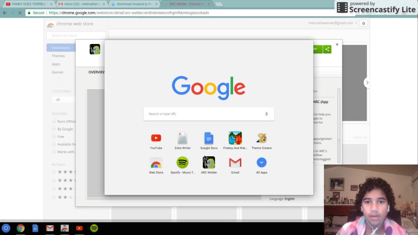Toggle the Available for Android checkbox
This screenshot has height=235, width=418.
coord(54,144)
